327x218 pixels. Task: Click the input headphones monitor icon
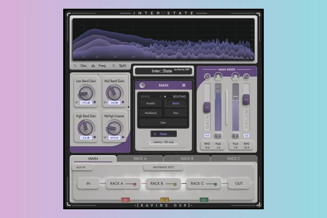coord(218,77)
